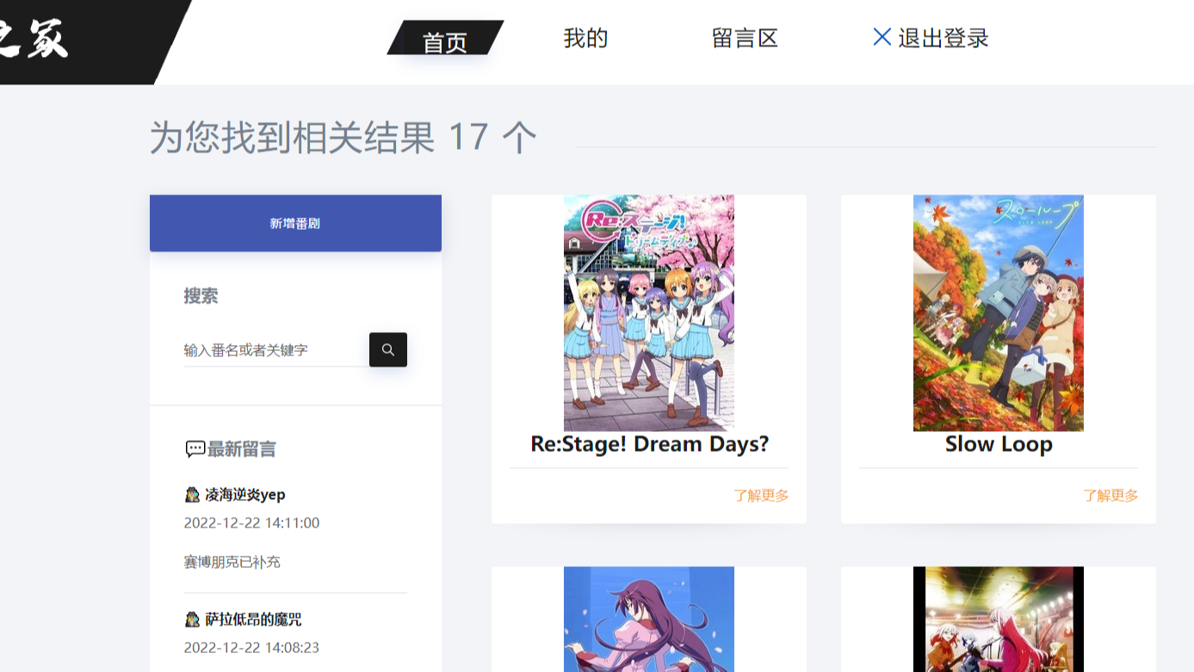Click timestamp 2022-12-22 14:11:00
This screenshot has width=1194, height=672.
point(251,523)
